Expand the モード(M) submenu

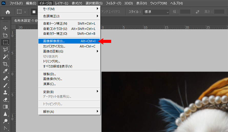click(69, 9)
